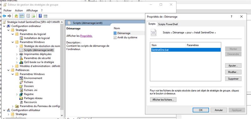Viewport: 251px width, 119px height.
Task: Click the Supprimer button
Action: pyautogui.click(x=233, y=79)
